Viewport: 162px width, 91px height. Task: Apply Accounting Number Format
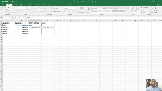[x=65, y=11]
